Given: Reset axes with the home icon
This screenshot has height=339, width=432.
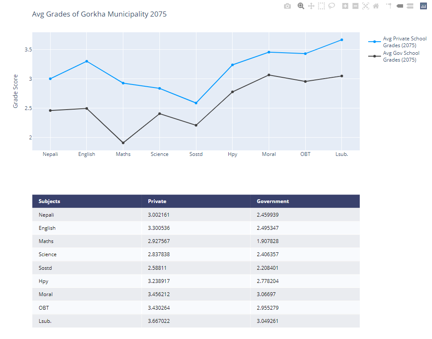Looking at the screenshot, I should click(376, 6).
